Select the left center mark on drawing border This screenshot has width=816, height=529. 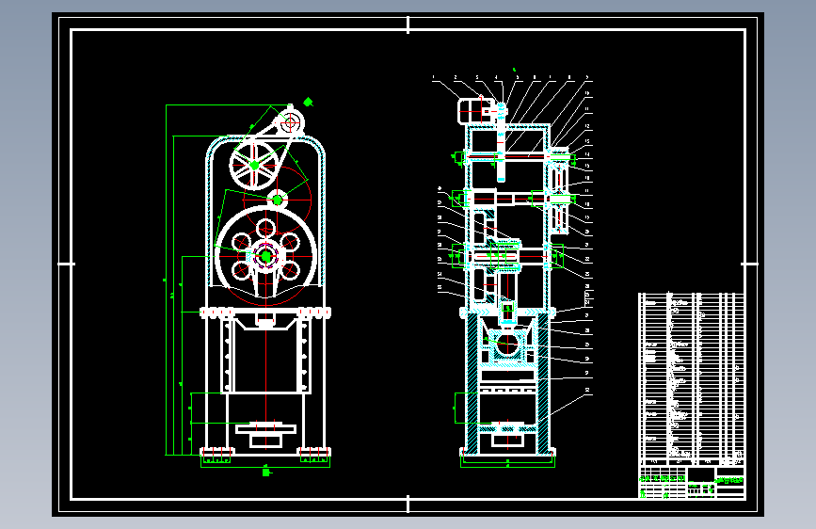(66, 264)
